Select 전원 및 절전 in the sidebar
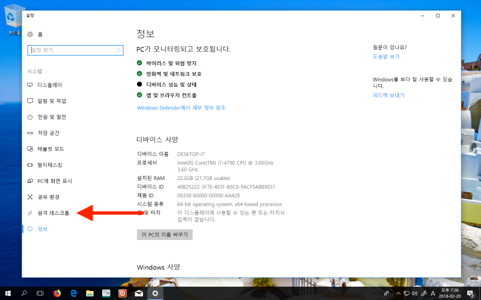Viewport: 481px width, 300px height. 47,117
